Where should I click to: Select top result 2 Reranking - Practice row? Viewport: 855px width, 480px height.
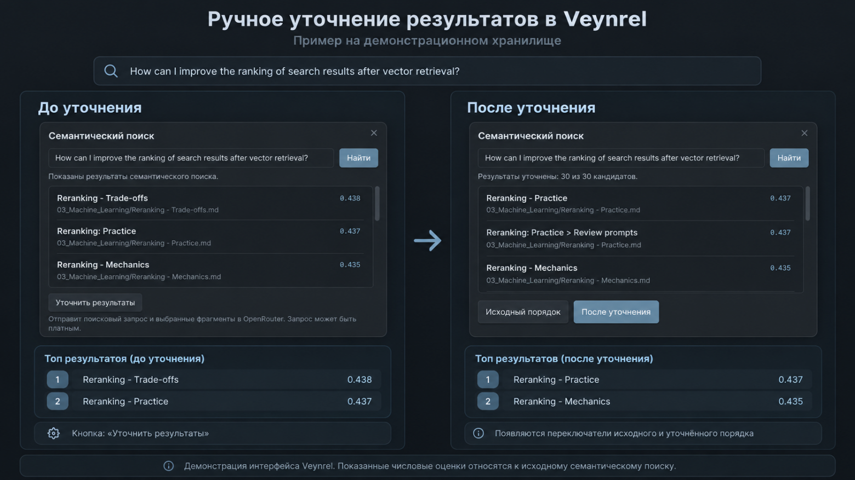(x=213, y=401)
